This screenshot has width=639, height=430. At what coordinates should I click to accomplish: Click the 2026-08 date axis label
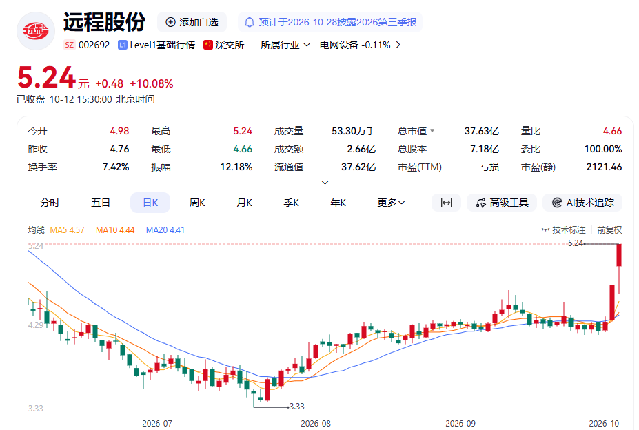[x=316, y=424]
